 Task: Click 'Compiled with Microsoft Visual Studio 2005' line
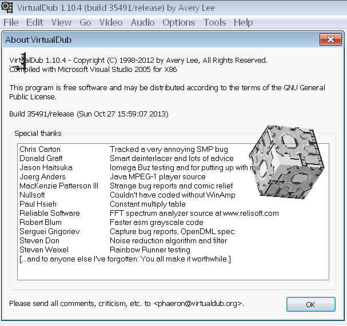click(x=93, y=70)
